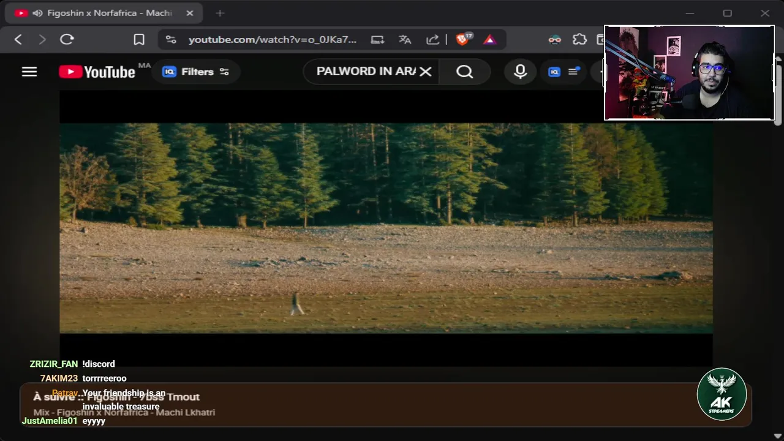Viewport: 784px width, 441px height.
Task: Submit search with magnifier button
Action: 465,72
